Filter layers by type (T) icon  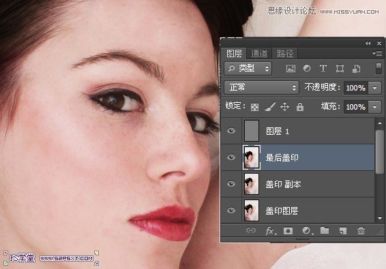coord(323,68)
